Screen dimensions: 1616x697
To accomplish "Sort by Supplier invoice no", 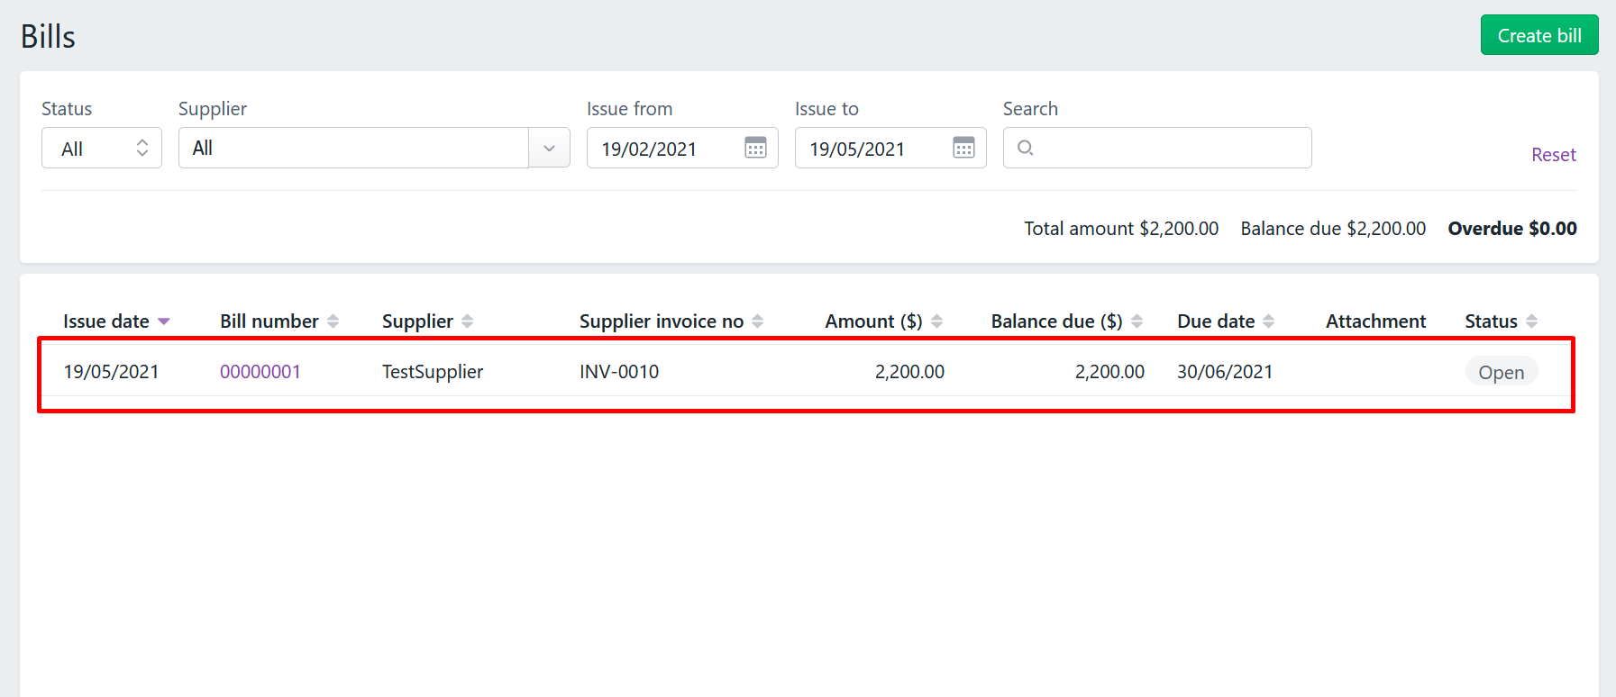I will pos(671,321).
